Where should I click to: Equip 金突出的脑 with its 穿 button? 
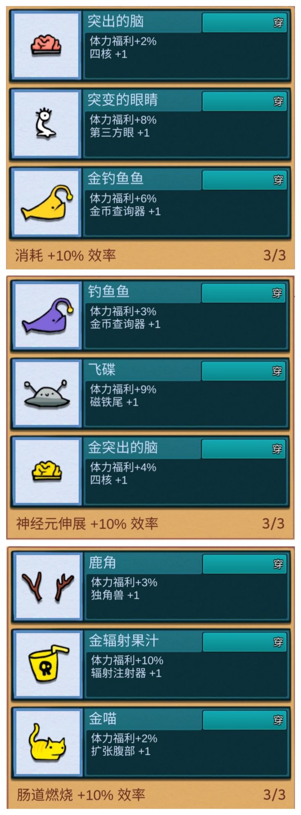click(x=244, y=449)
